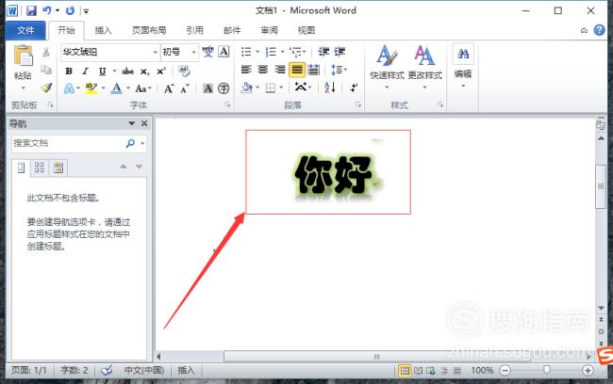
Task: Click the Paste clipboard icon
Action: (x=23, y=55)
